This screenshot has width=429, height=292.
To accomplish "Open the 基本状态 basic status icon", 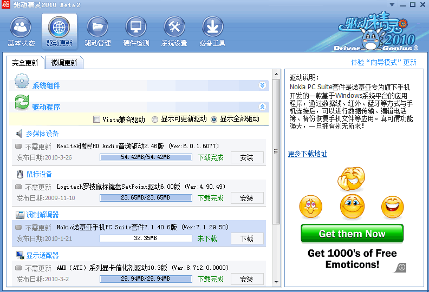I will click(21, 27).
